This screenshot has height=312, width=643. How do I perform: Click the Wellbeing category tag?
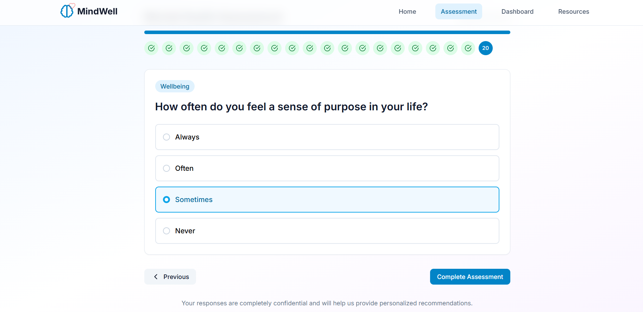tap(175, 86)
